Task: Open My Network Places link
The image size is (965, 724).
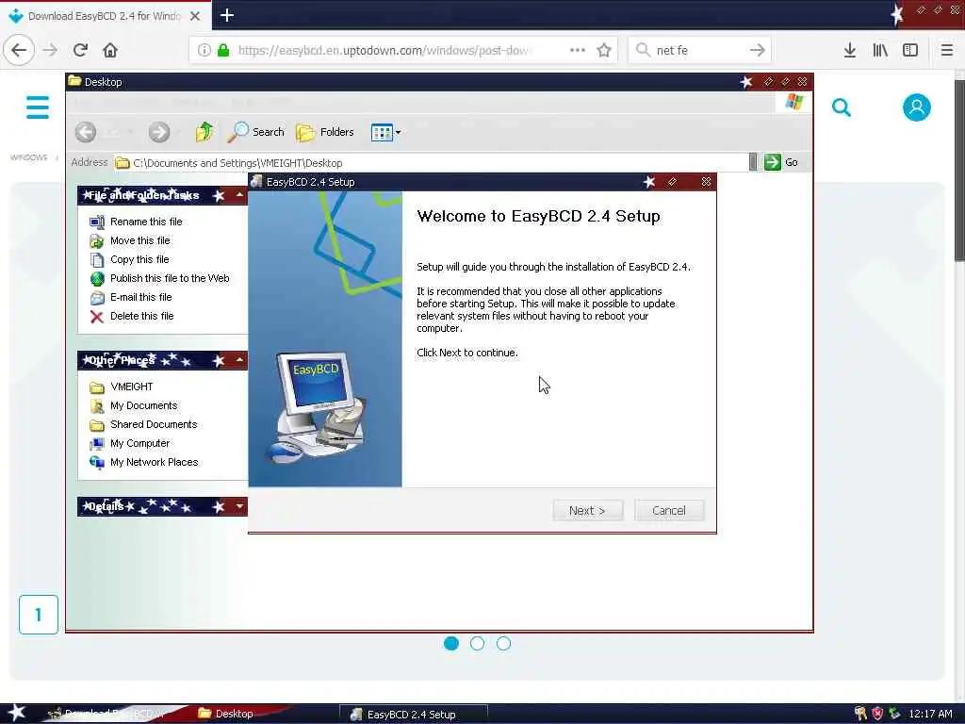Action: tap(154, 462)
